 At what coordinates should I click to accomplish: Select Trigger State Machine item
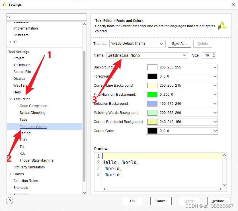click(x=36, y=160)
